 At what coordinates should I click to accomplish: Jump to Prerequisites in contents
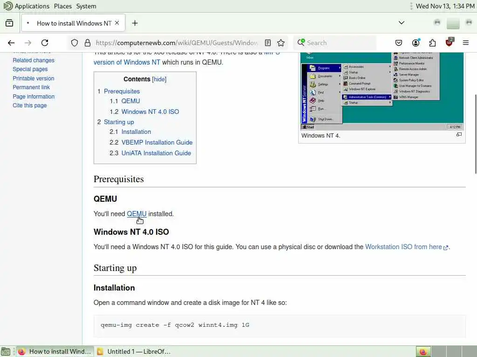pos(122,92)
